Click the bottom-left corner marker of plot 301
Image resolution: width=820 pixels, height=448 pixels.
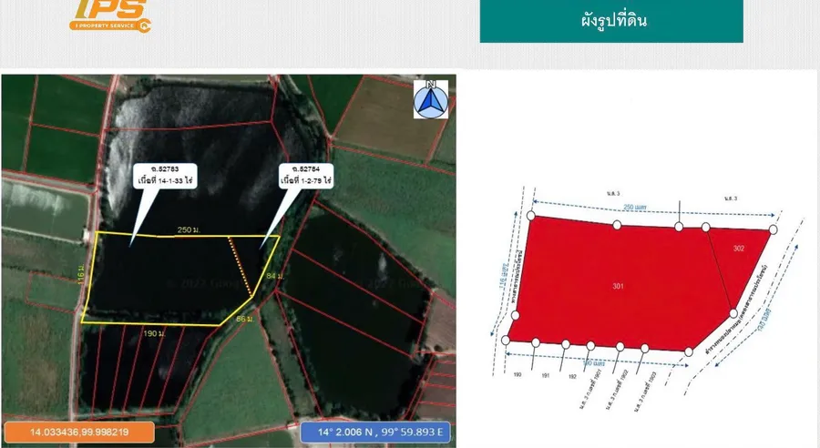coord(507,341)
